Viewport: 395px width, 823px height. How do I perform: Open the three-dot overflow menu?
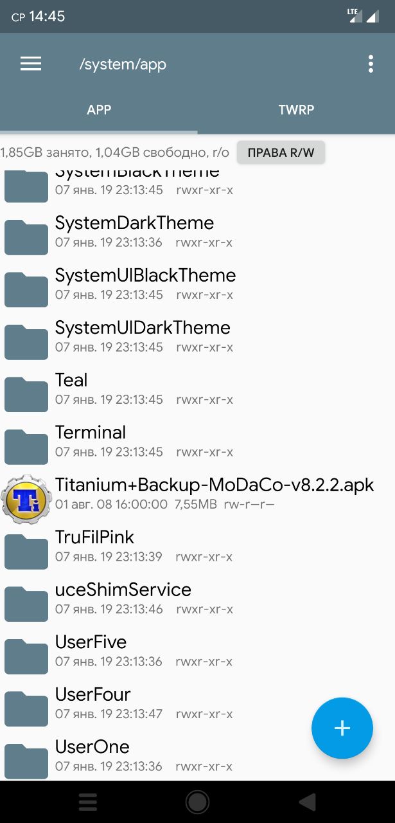[371, 64]
